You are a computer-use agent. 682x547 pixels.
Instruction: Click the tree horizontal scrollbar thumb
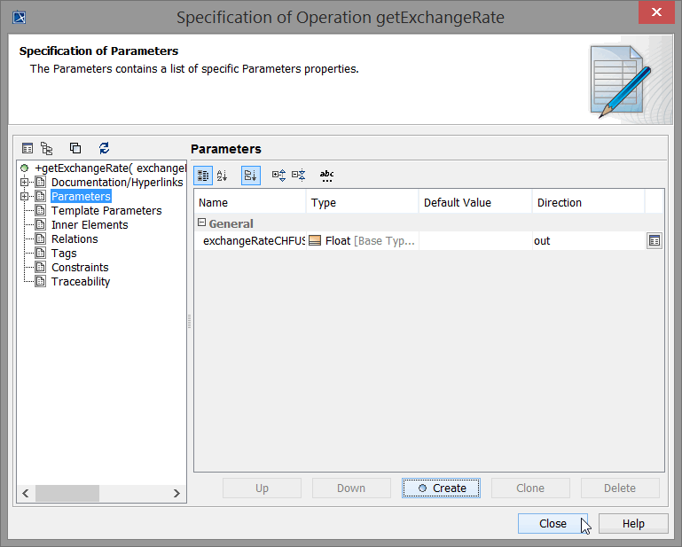67,493
